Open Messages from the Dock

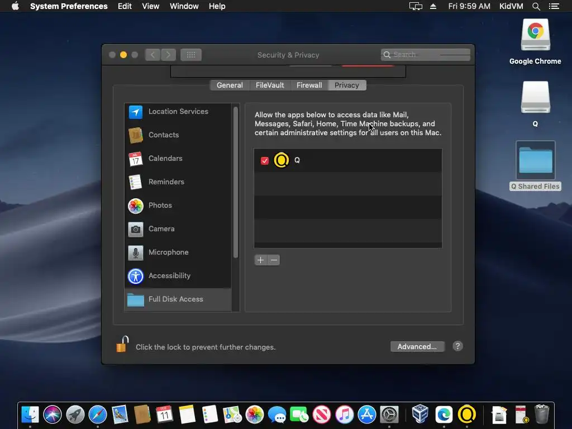click(x=277, y=414)
